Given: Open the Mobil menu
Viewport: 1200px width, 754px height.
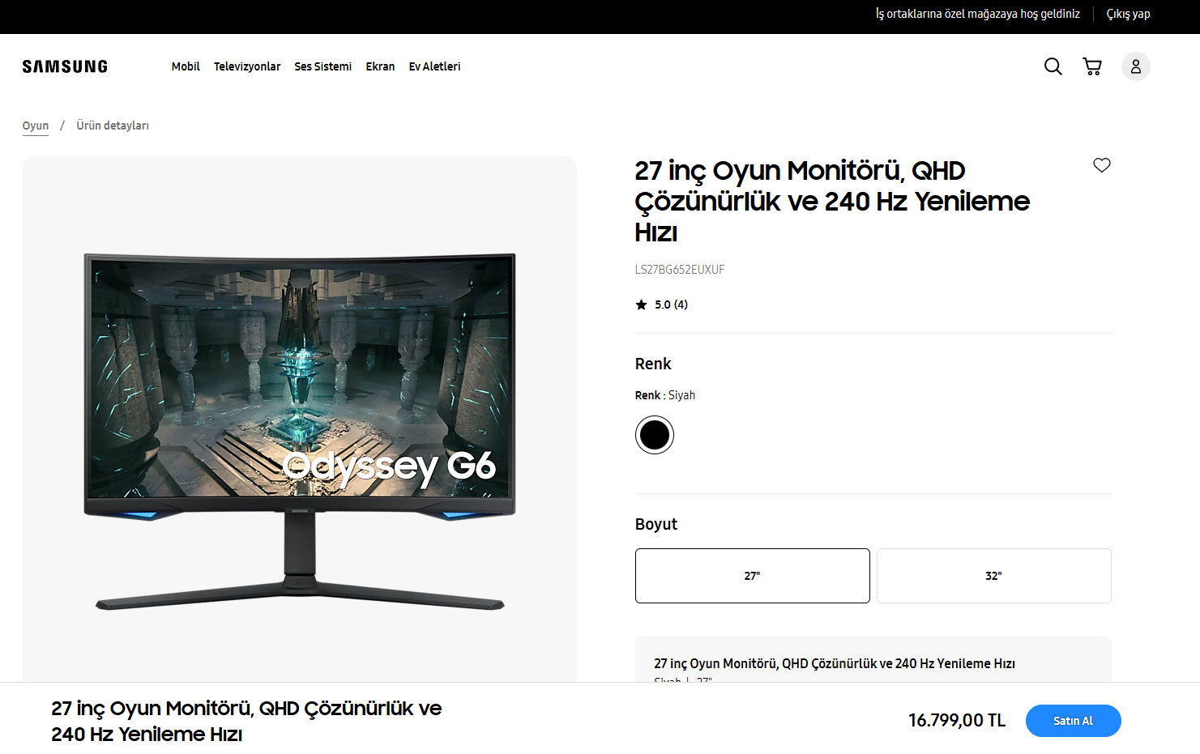Looking at the screenshot, I should pos(186,66).
